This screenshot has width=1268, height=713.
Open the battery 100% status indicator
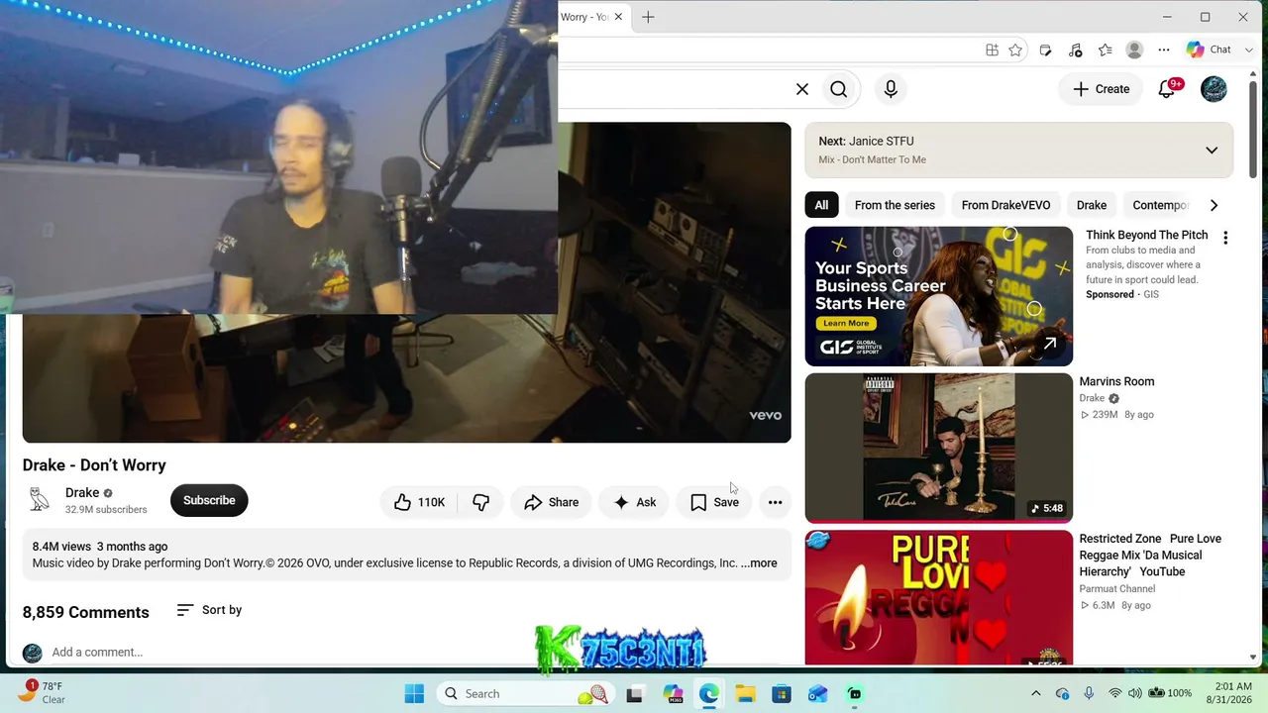[1170, 693]
